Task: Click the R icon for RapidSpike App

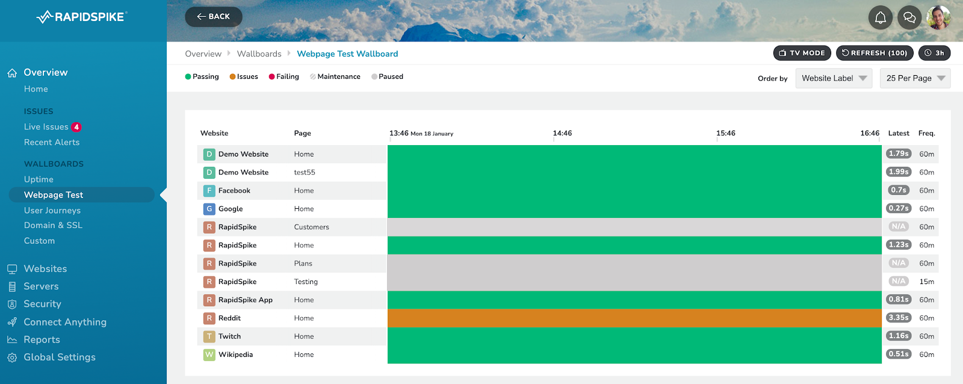Action: [x=209, y=300]
